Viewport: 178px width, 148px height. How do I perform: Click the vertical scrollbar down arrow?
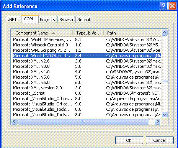tap(164, 115)
